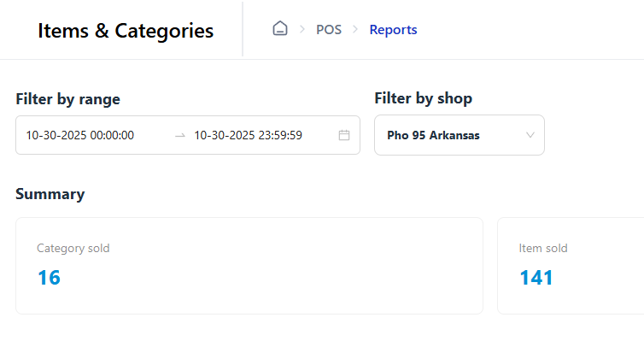
Task: Click the breadcrumb chevron before Reports
Action: pyautogui.click(x=355, y=30)
